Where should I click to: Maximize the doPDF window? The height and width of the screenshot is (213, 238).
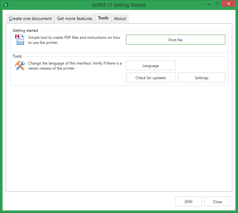tap(217, 4)
